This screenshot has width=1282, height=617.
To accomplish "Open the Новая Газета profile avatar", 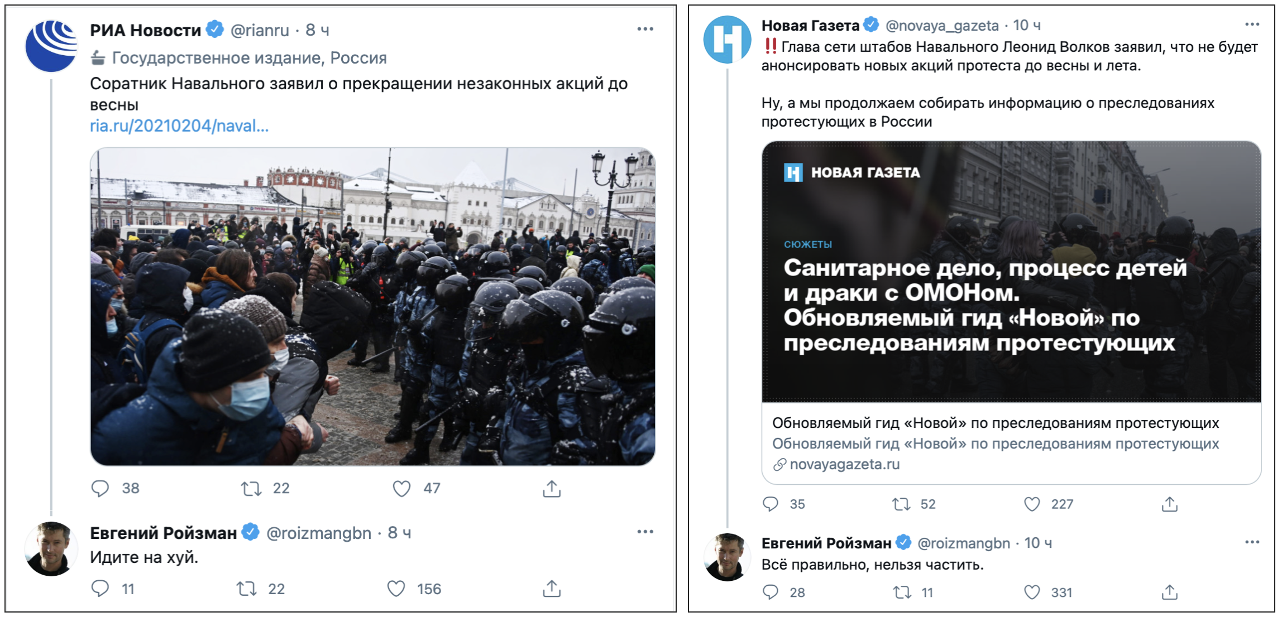I will (x=727, y=40).
